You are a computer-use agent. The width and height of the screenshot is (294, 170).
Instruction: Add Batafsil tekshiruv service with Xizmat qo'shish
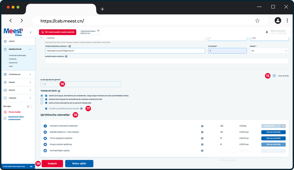pyautogui.click(x=273, y=132)
